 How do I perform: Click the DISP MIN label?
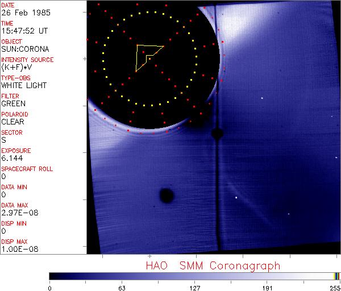[14, 223]
